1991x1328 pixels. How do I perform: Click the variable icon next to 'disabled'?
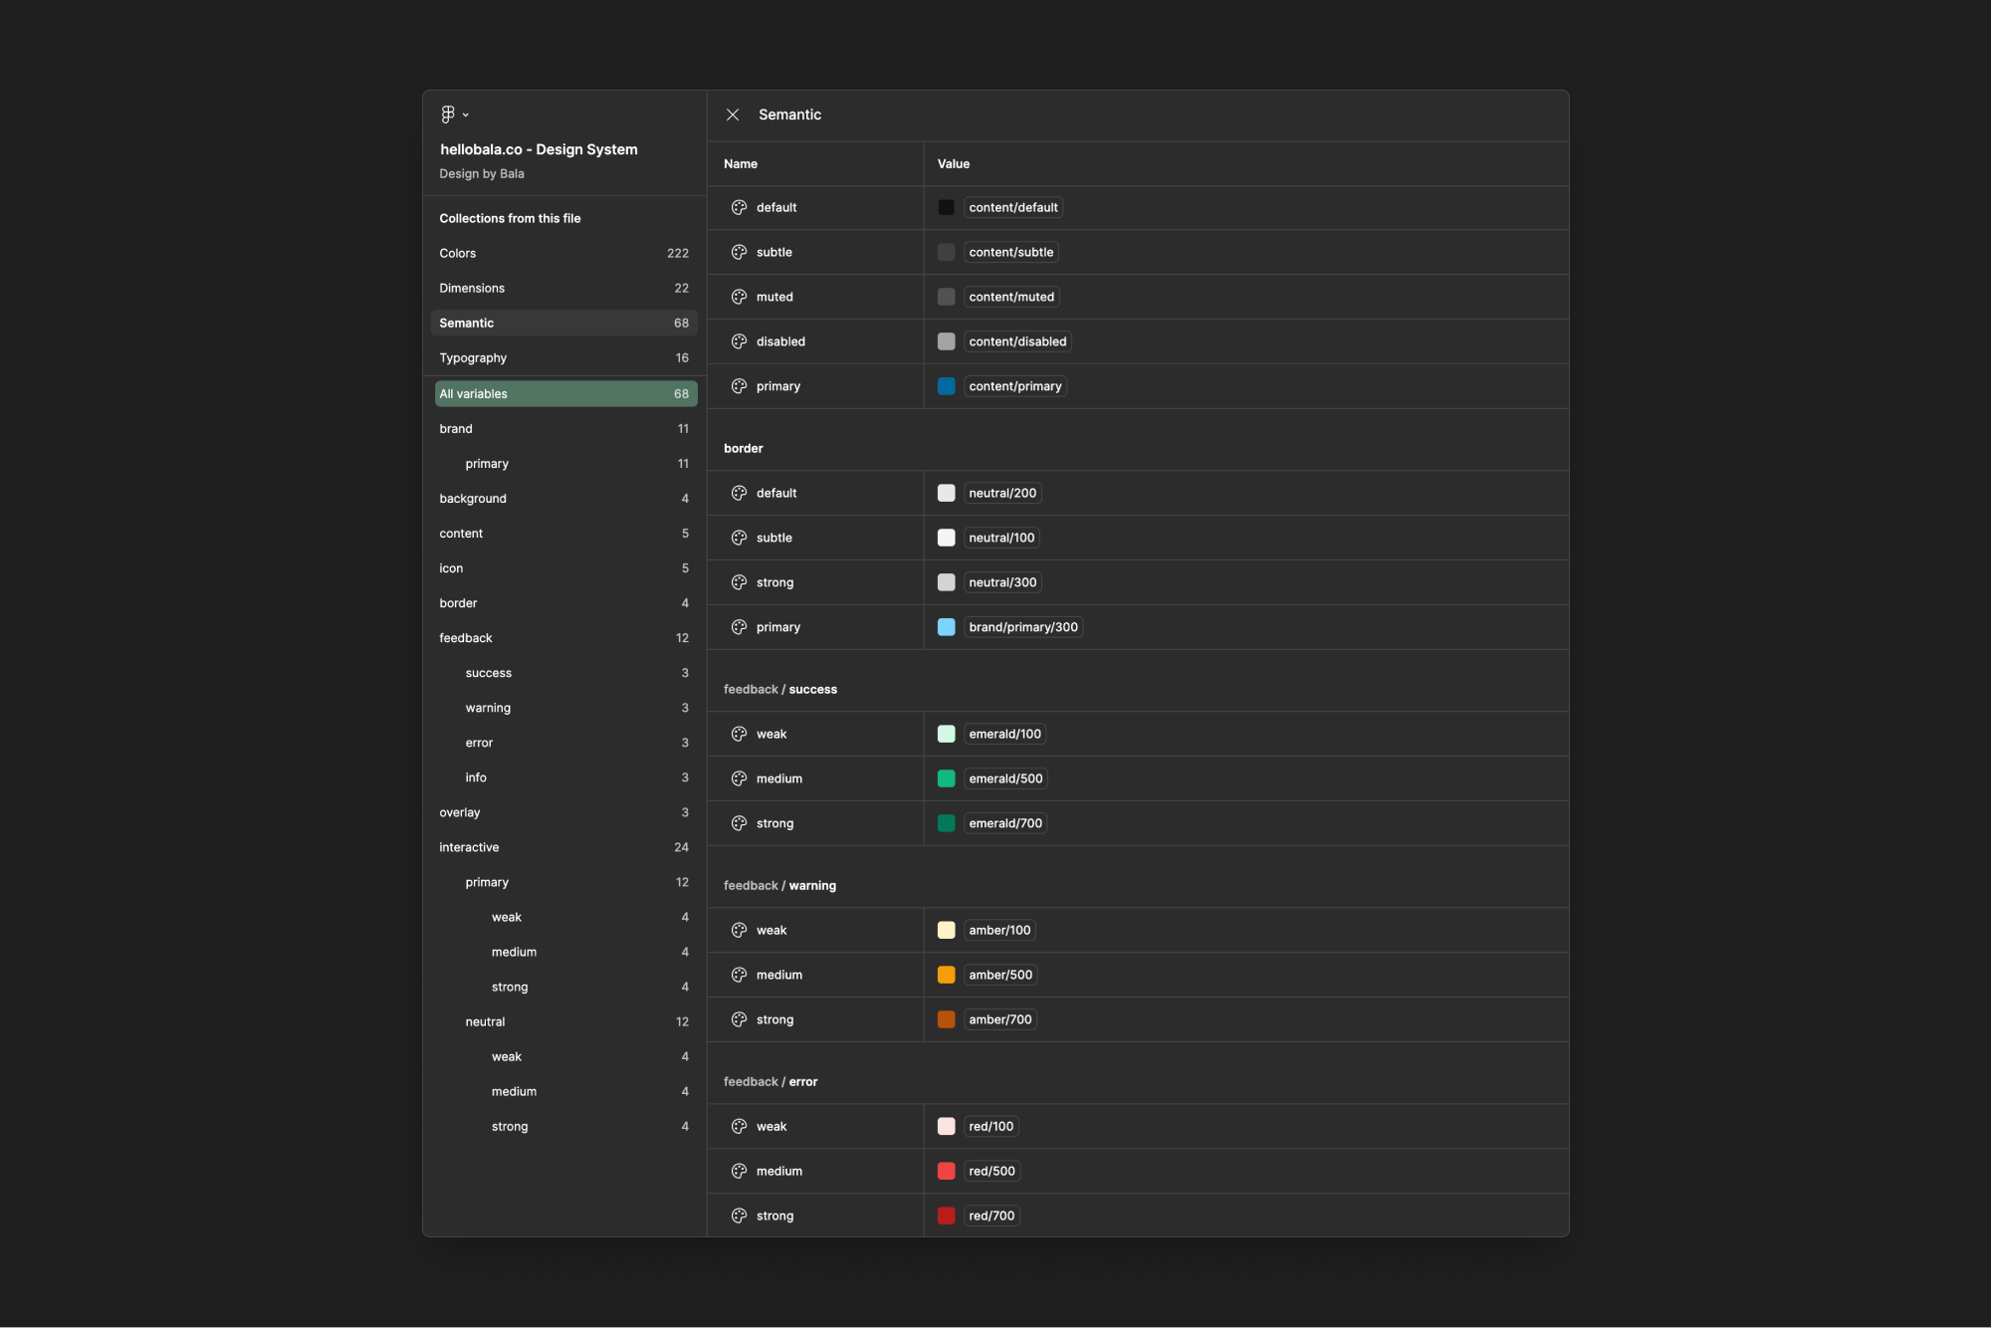tap(740, 341)
